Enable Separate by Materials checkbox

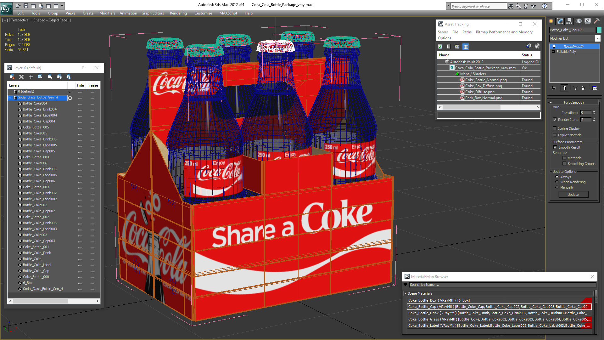pyautogui.click(x=565, y=158)
